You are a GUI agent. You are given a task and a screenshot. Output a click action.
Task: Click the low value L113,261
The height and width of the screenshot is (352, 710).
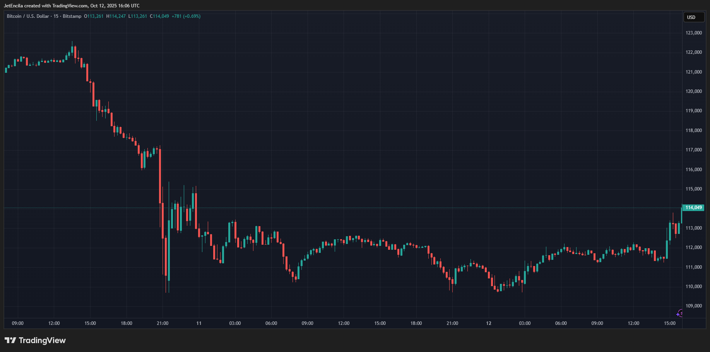click(138, 16)
